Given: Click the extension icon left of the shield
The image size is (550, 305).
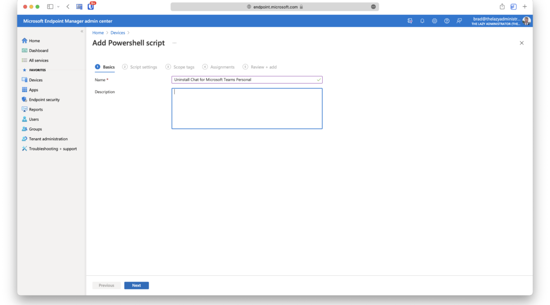Looking at the screenshot, I should [x=79, y=7].
